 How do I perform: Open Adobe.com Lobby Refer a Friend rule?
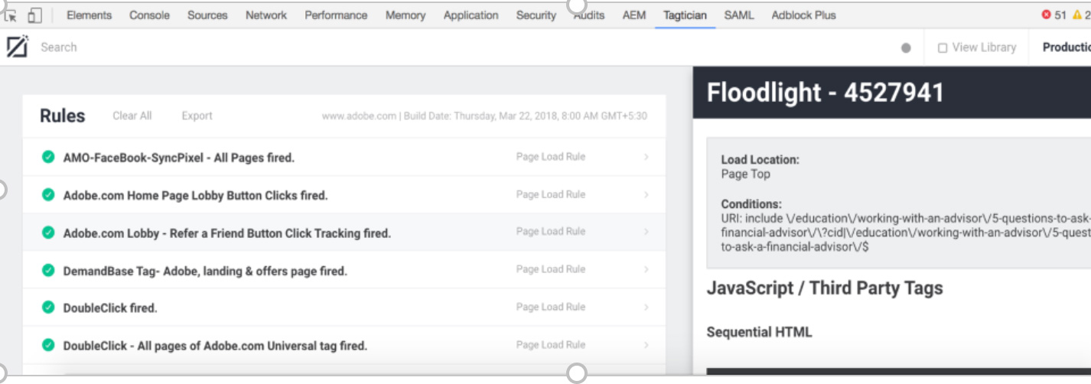click(x=226, y=233)
